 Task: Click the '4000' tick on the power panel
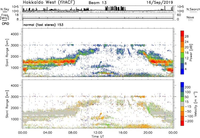14,34
